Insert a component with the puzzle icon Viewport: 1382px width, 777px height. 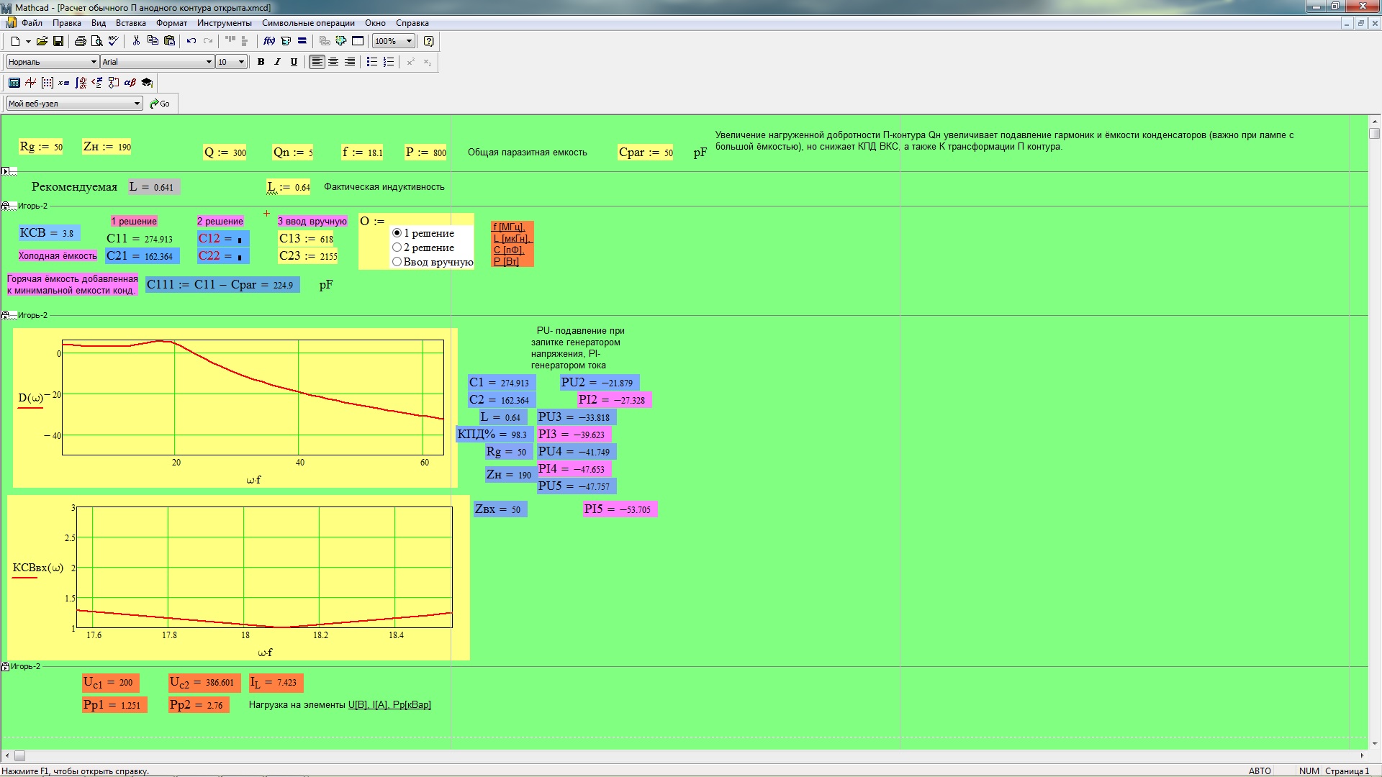341,41
